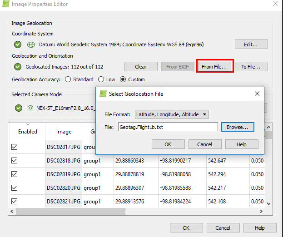The width and height of the screenshot is (283, 237).
Task: Open the File Format dropdown
Action: coord(172,114)
